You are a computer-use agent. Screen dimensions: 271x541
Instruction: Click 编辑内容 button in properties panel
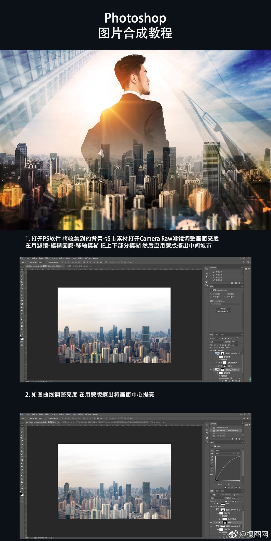[x=224, y=309]
